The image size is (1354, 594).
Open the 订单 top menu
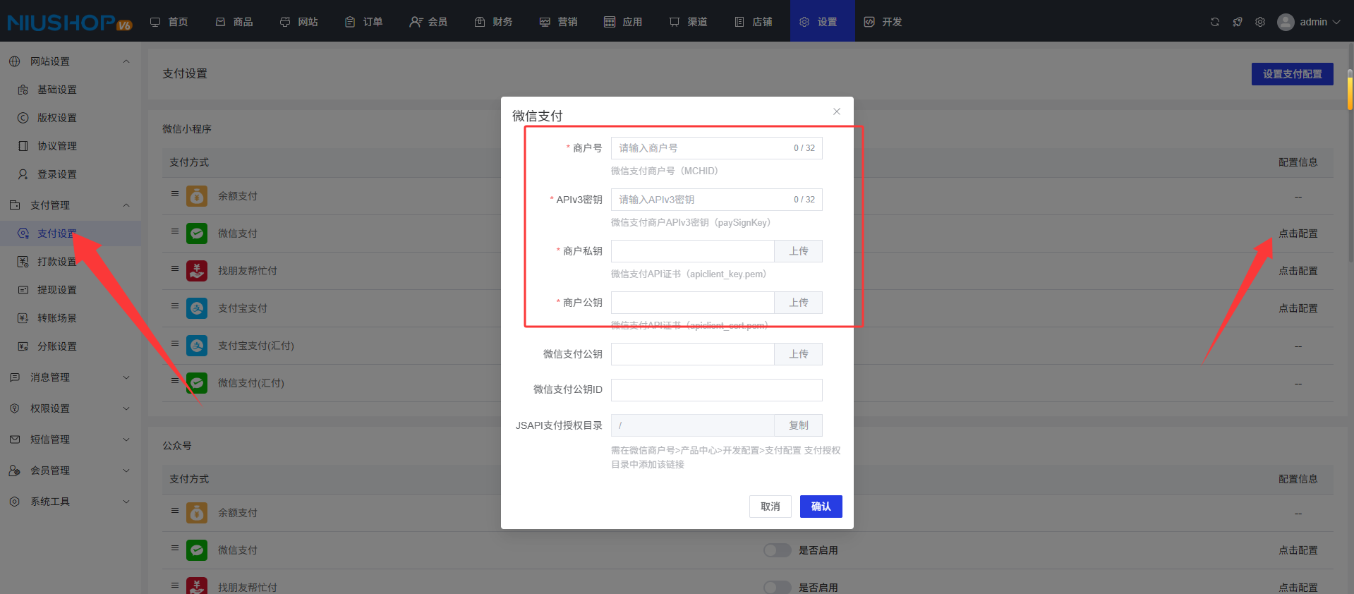click(364, 22)
